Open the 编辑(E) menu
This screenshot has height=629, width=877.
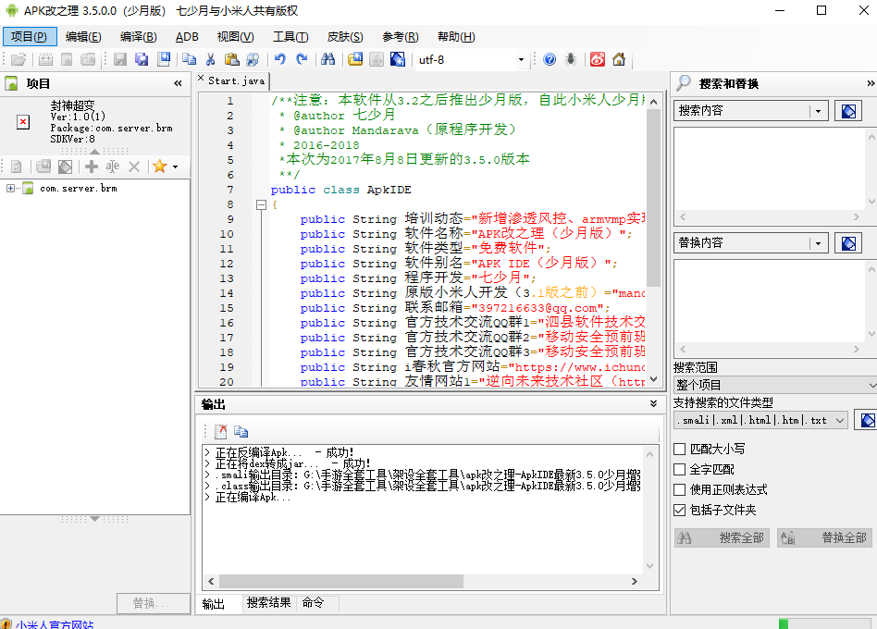pos(83,37)
